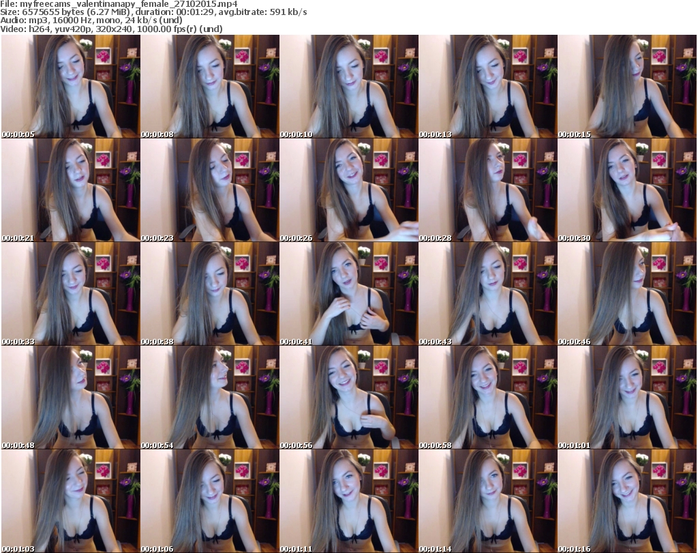Choose the frame with timestamp 00:00:28

tap(488, 190)
